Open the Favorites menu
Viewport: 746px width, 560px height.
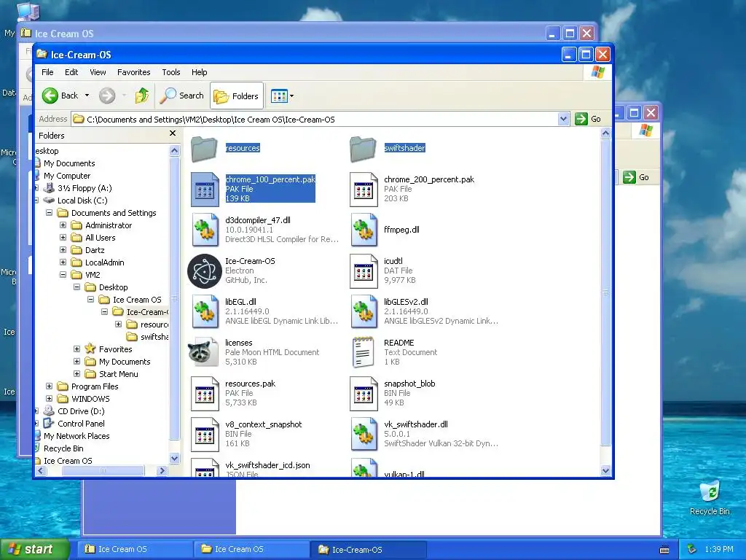click(134, 72)
